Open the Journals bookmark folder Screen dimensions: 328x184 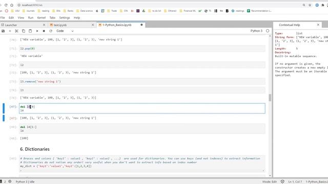(29, 11)
